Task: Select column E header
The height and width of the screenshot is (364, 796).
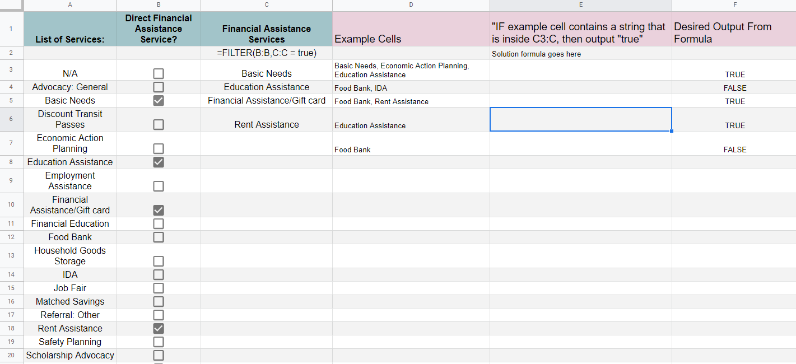Action: coord(581,5)
